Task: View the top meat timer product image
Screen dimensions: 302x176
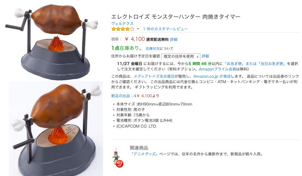Action: click(x=52, y=41)
